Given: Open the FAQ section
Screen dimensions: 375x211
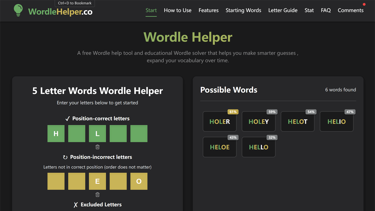Looking at the screenshot, I should pyautogui.click(x=326, y=10).
